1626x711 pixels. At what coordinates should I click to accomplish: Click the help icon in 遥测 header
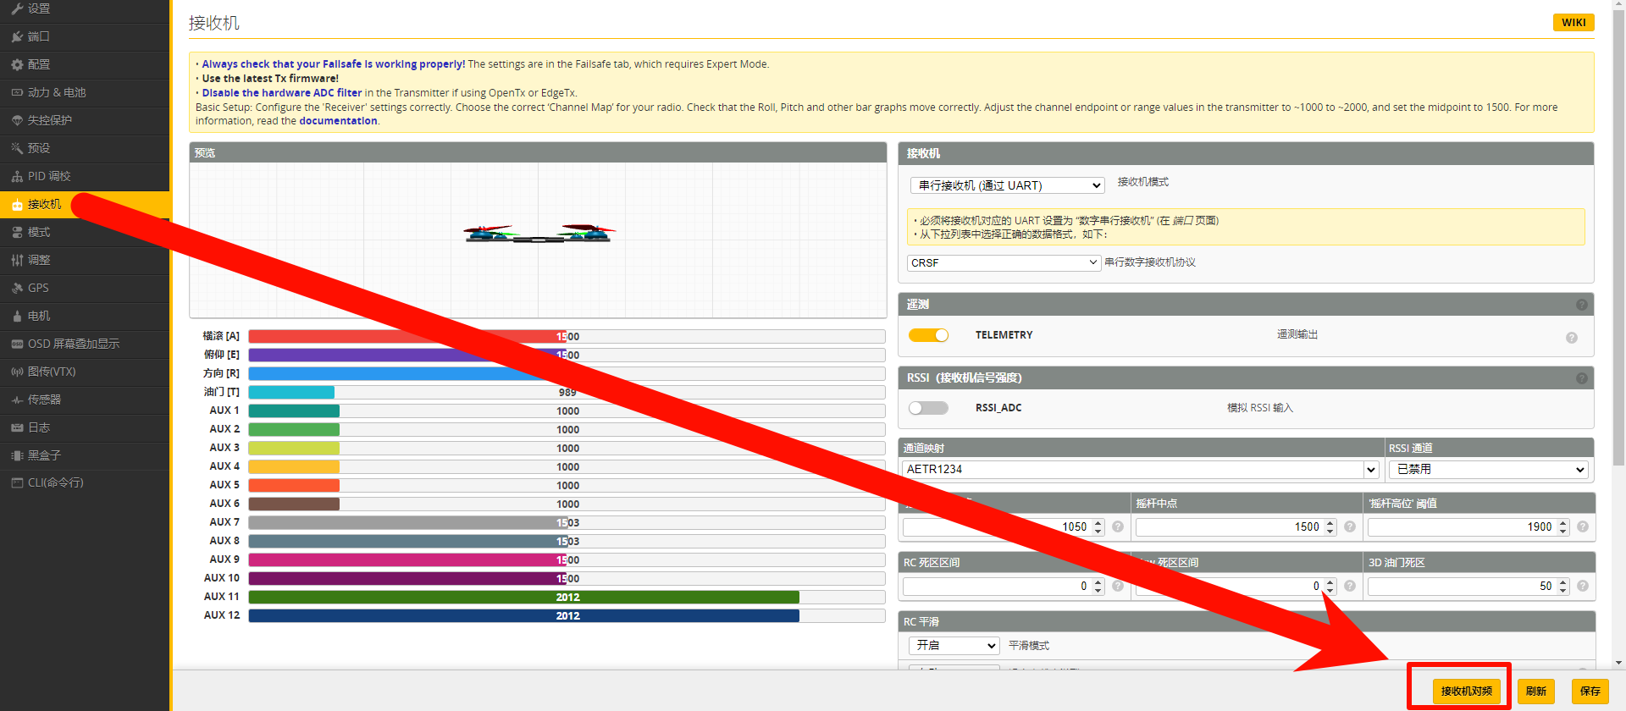[1581, 305]
